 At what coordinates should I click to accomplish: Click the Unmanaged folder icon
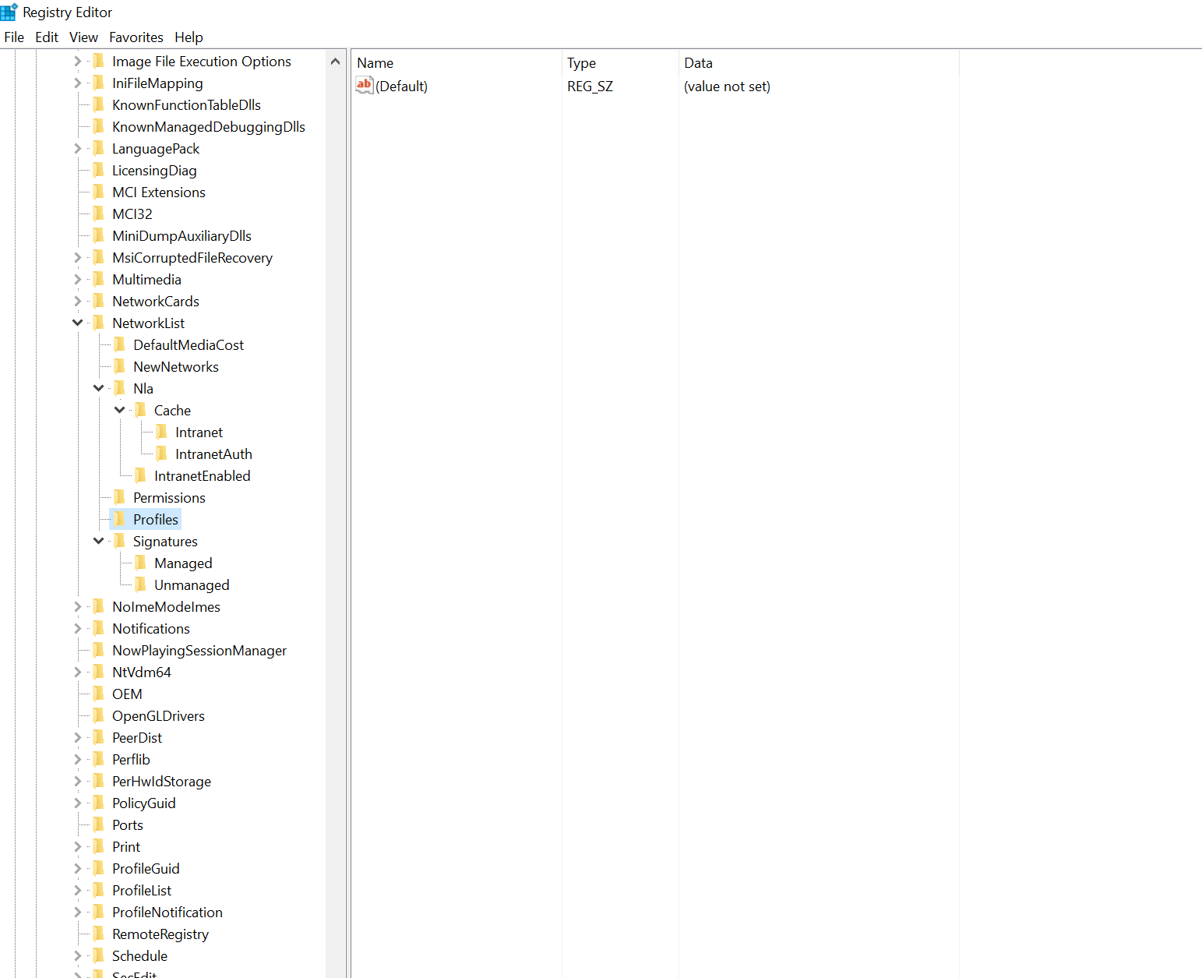point(141,584)
